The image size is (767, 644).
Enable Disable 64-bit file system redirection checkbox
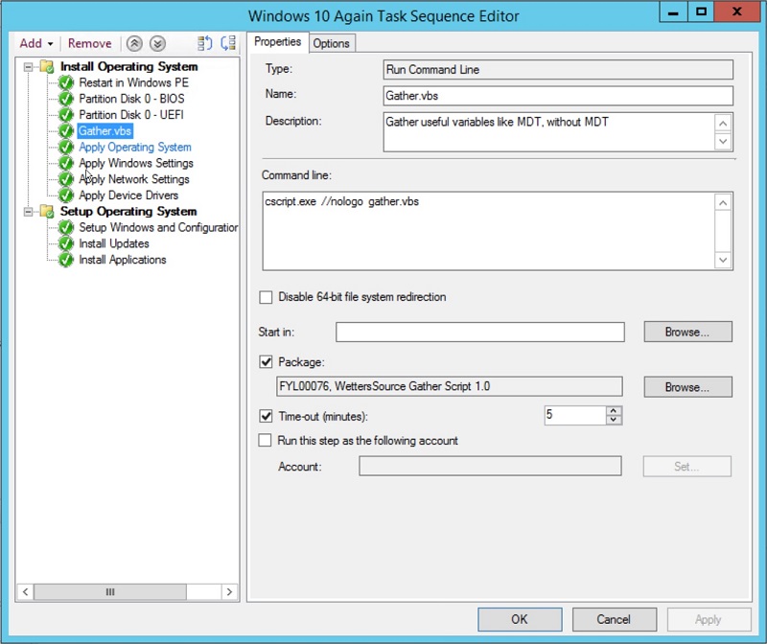[x=266, y=297]
